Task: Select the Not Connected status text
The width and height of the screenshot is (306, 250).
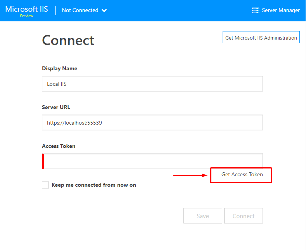Action: pos(80,10)
